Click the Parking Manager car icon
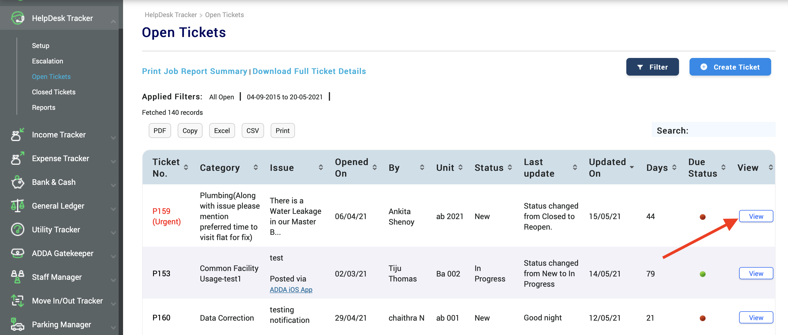788x335 pixels. [x=17, y=324]
